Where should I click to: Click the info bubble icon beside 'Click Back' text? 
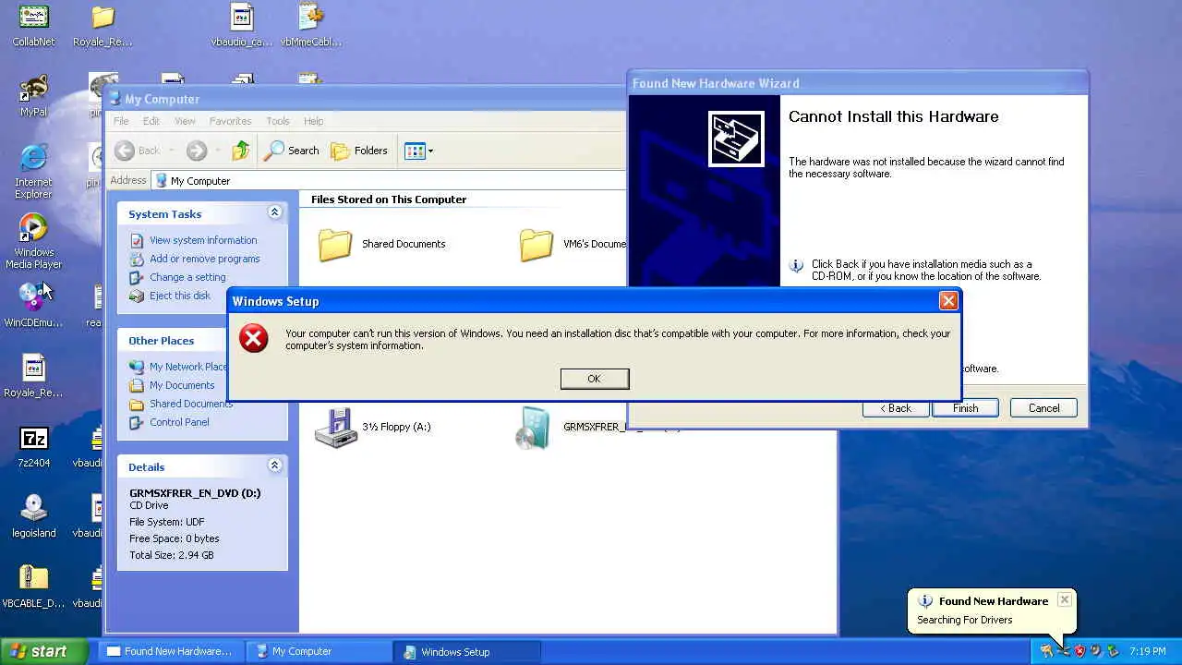point(796,266)
